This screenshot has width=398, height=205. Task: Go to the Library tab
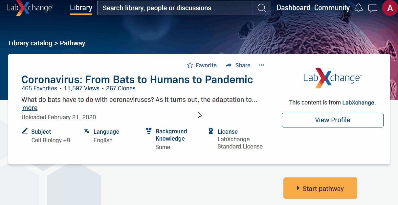coord(81,8)
